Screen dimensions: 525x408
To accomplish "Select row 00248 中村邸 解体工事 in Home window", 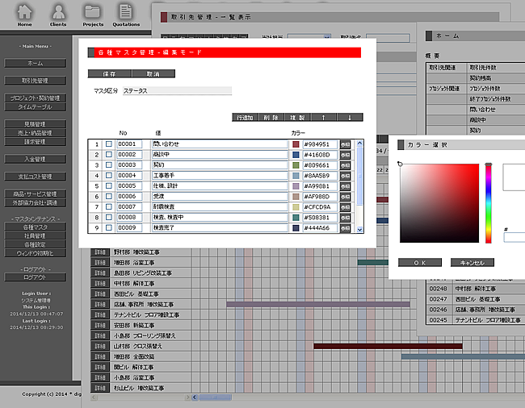I will 476,289.
